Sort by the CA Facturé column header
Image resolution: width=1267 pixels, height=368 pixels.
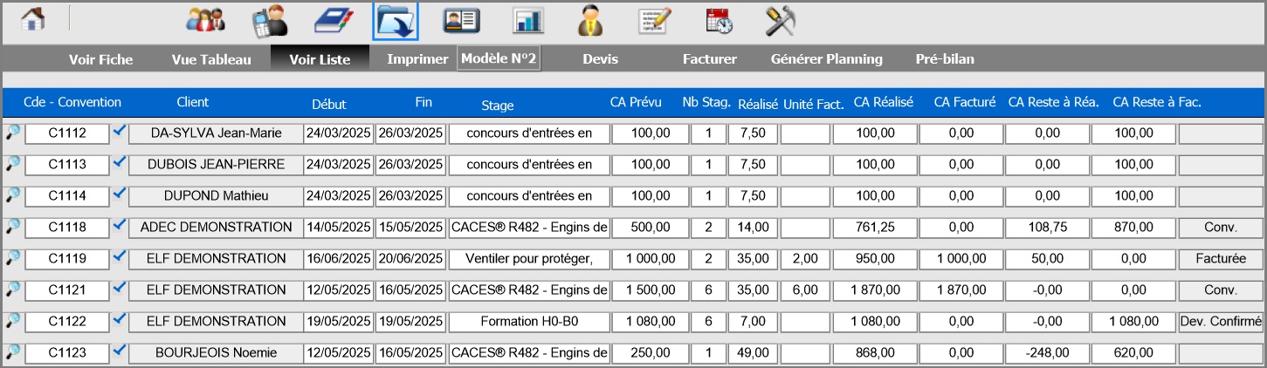click(965, 102)
